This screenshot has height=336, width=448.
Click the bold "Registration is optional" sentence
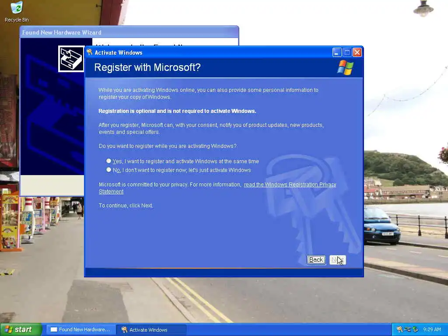click(x=177, y=111)
